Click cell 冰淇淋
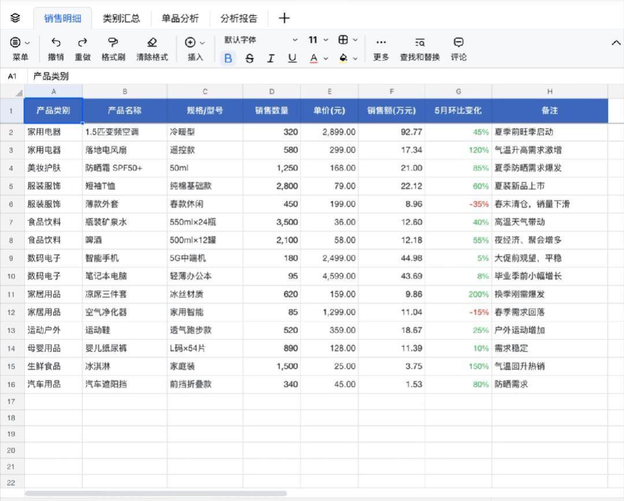 coord(125,366)
